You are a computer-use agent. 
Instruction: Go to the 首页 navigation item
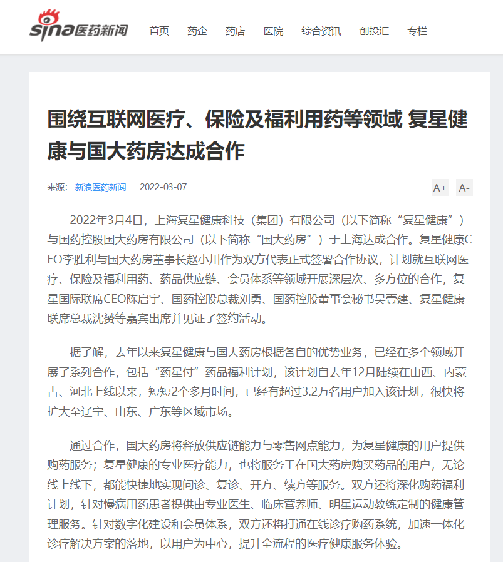point(159,31)
